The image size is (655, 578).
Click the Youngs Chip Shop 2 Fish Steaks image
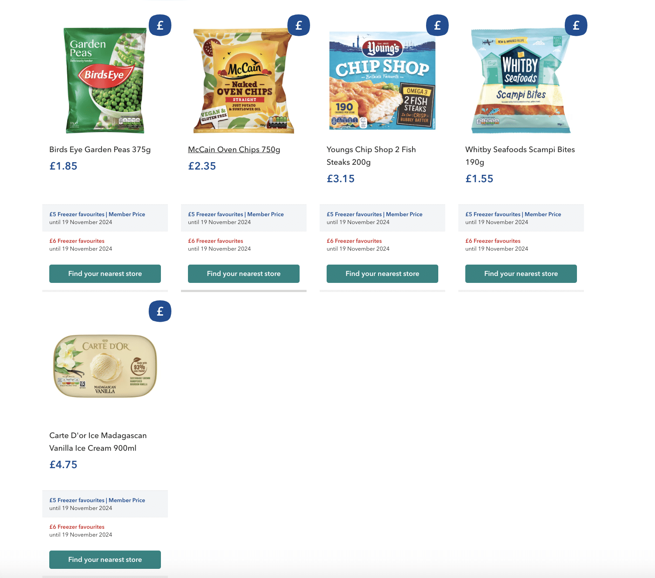point(382,79)
